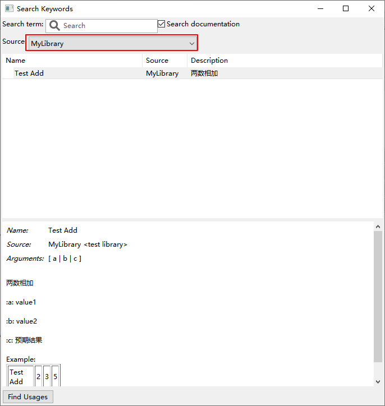Sort by the Source column header
Image resolution: width=385 pixels, height=406 pixels.
165,61
